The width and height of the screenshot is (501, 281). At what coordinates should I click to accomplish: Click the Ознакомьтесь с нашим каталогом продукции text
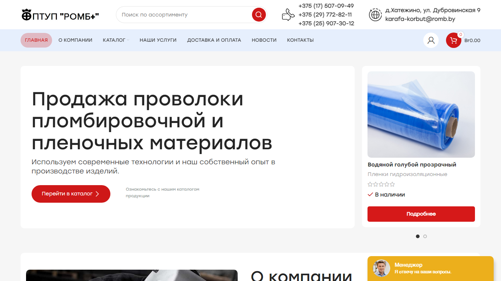[162, 192]
